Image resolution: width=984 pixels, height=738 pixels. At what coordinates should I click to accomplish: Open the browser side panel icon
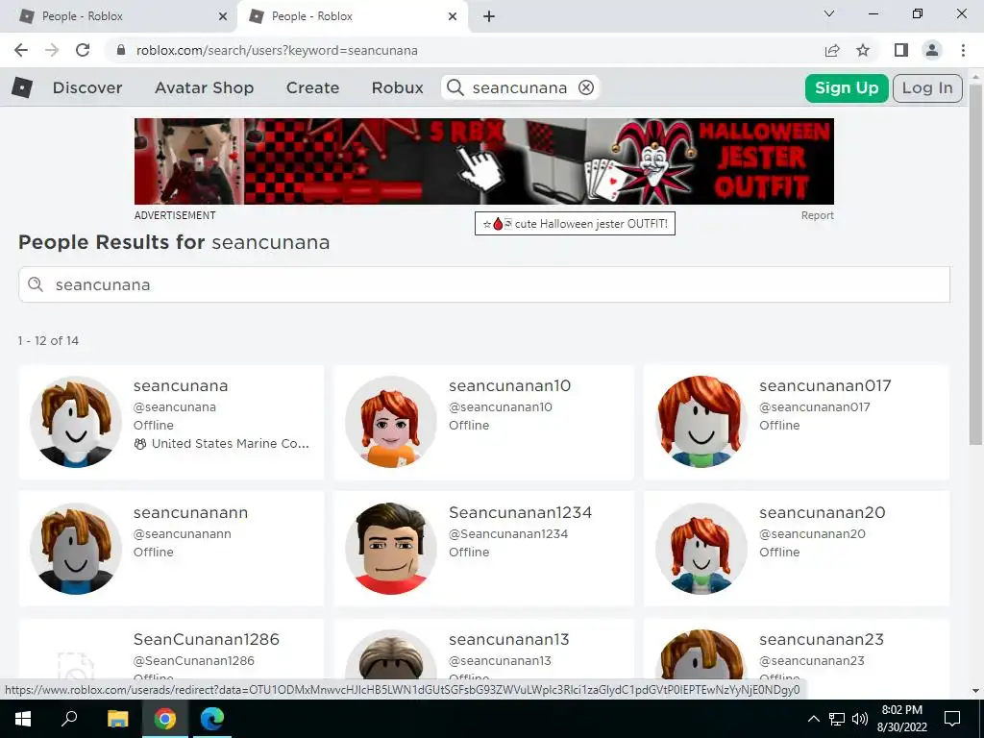901,50
